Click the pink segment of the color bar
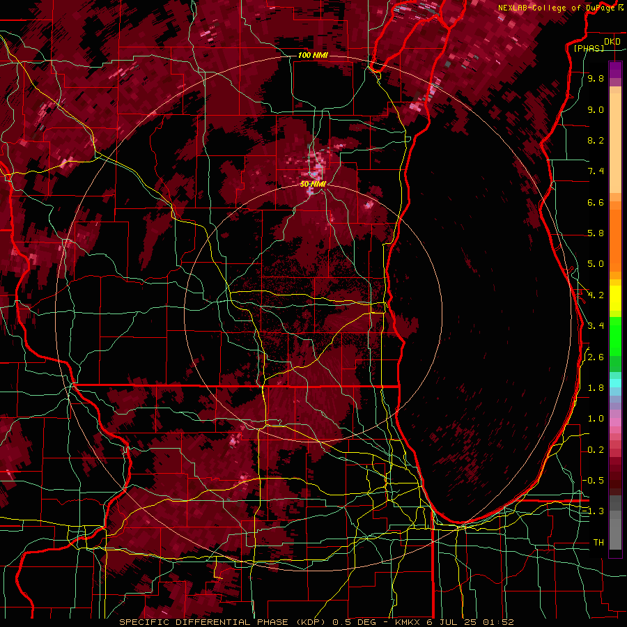Viewport: 627px width, 627px height. click(x=615, y=422)
